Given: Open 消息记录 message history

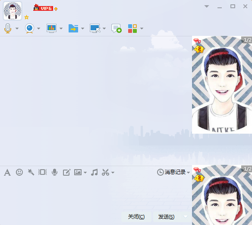Looking at the screenshot, I should point(171,172).
